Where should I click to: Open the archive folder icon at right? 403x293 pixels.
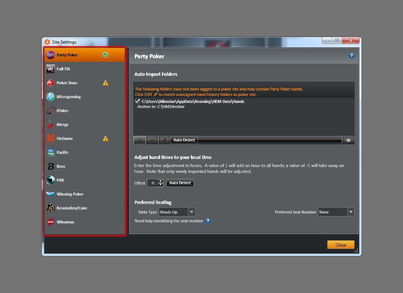[348, 140]
